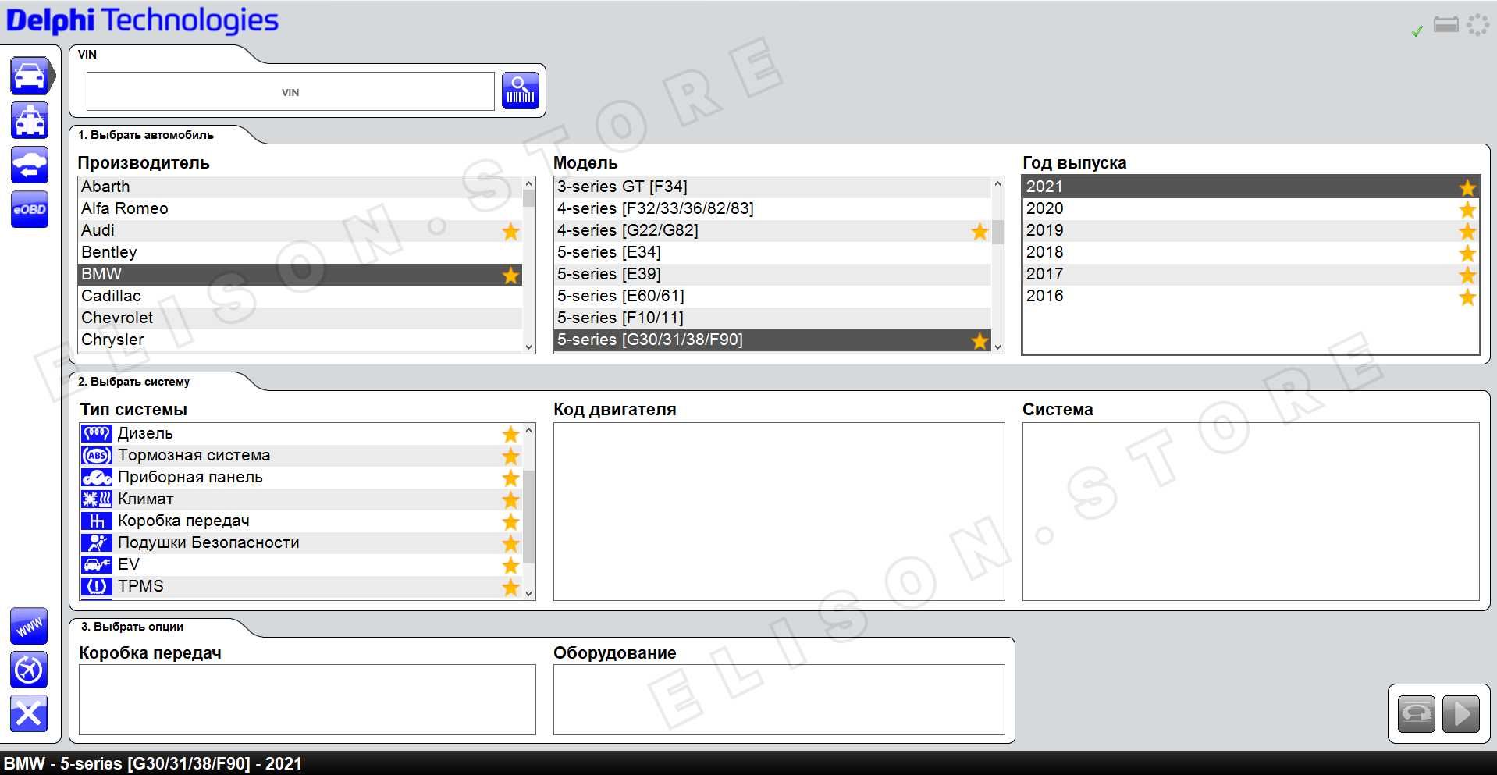Select the '2. Выбрать систему' tab
The image size is (1497, 775).
point(134,382)
